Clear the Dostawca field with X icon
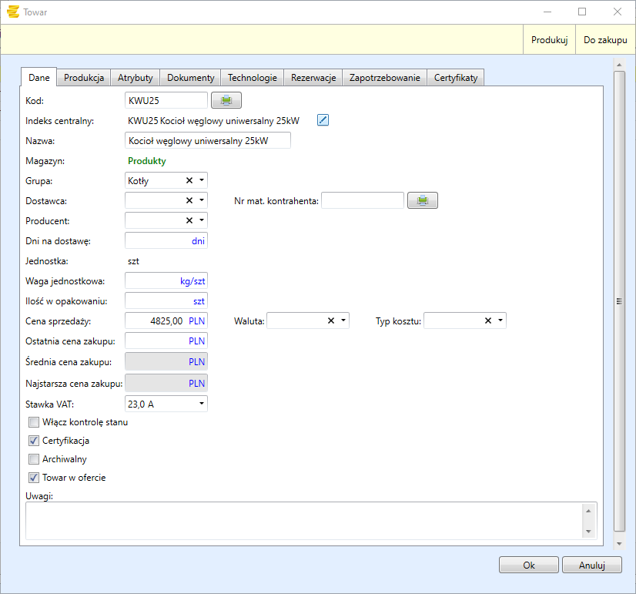This screenshot has width=636, height=594. [189, 200]
